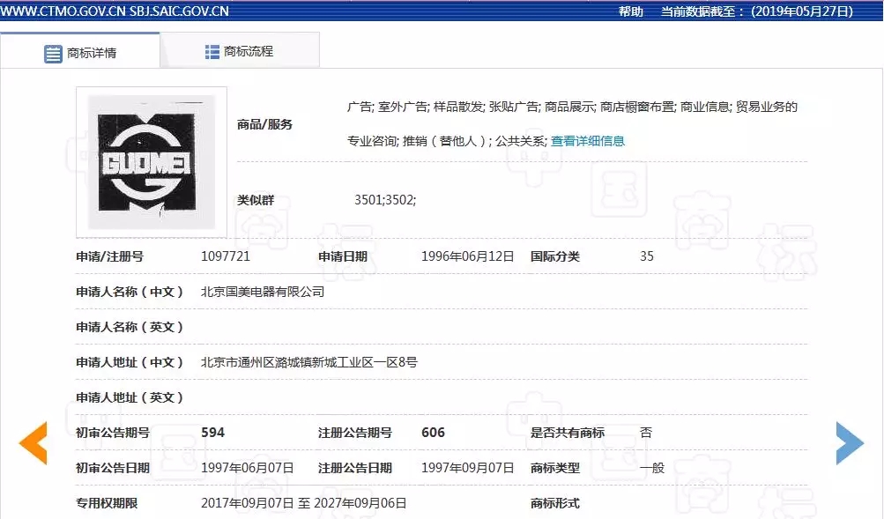Screen dimensions: 884x519
Task: Select preliminary announcement date 1997年06月07日
Action: point(248,468)
